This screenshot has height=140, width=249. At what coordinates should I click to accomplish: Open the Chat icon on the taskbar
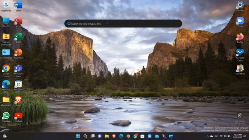click(100, 136)
